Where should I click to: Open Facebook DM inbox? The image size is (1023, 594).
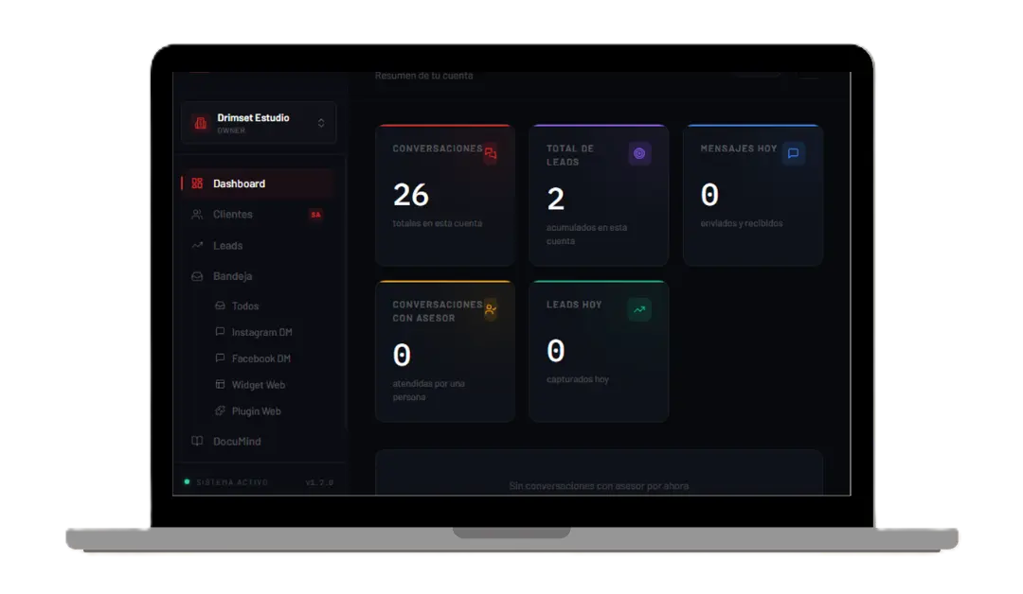pyautogui.click(x=261, y=358)
